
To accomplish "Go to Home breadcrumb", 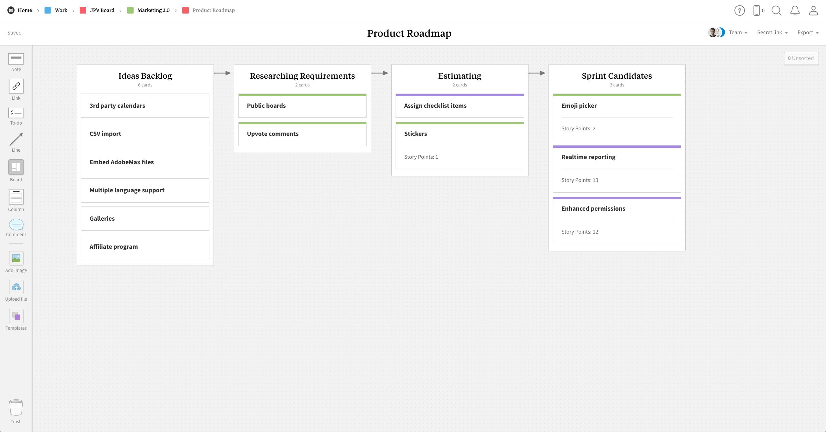I will (x=25, y=10).
